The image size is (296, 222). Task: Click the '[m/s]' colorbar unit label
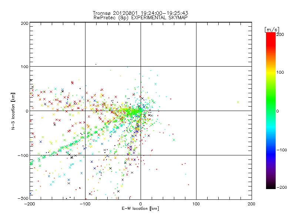[x=272, y=30]
